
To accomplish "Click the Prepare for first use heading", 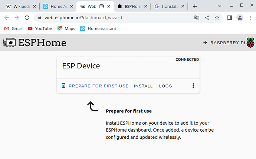I will pos(129,111).
